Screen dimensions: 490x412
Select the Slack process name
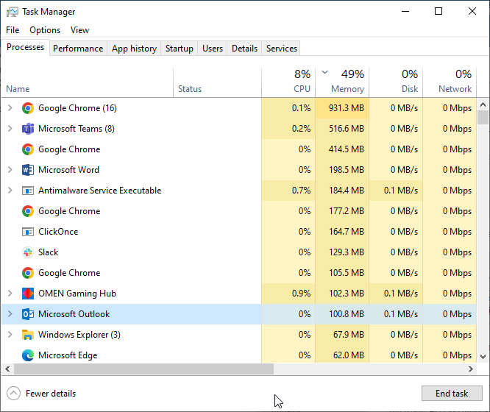click(x=48, y=252)
